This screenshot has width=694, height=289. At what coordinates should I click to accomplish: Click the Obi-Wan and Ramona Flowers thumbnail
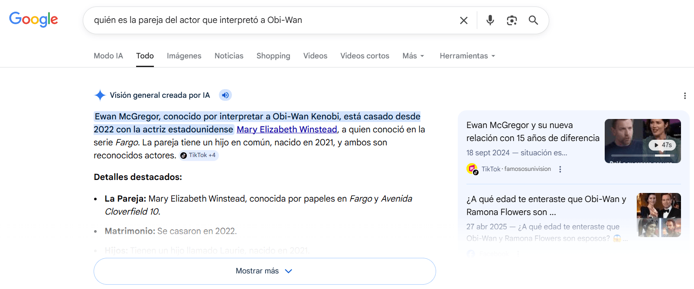click(x=658, y=215)
